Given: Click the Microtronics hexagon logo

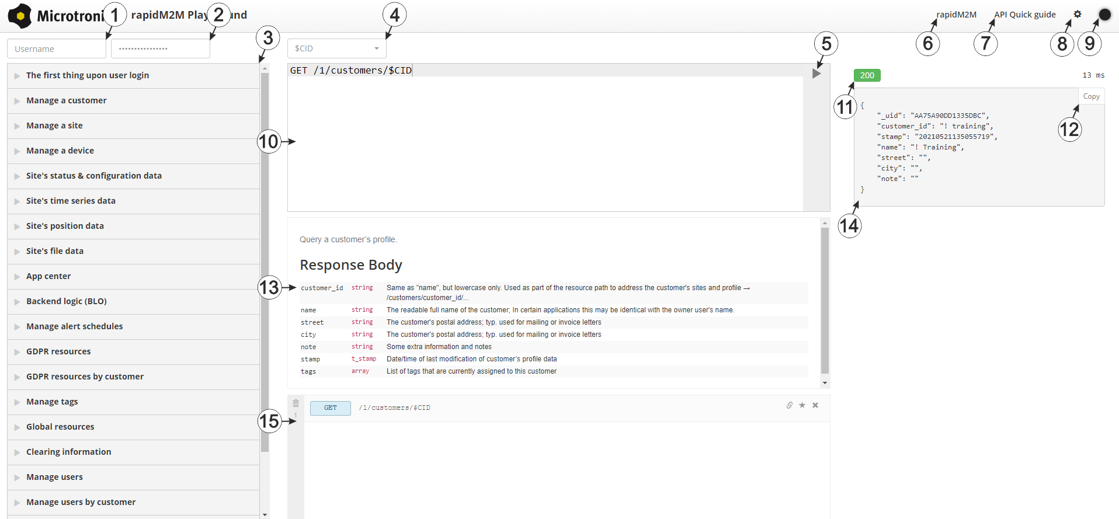Looking at the screenshot, I should click(x=20, y=16).
